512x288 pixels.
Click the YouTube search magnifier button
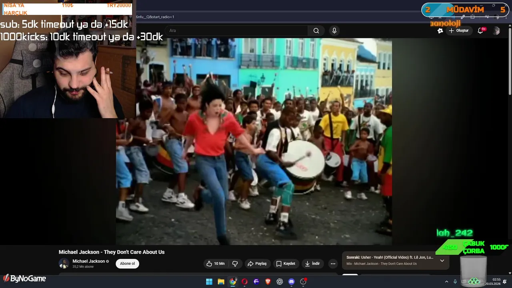coord(316,31)
